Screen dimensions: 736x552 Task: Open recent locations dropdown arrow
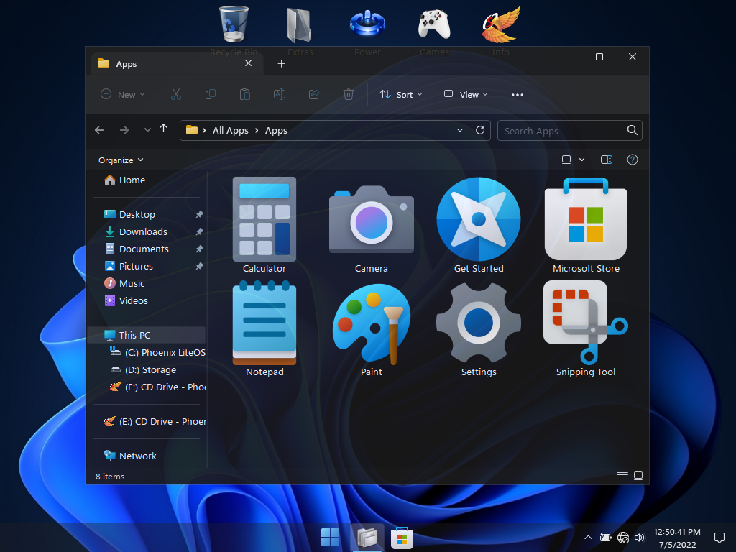(147, 130)
